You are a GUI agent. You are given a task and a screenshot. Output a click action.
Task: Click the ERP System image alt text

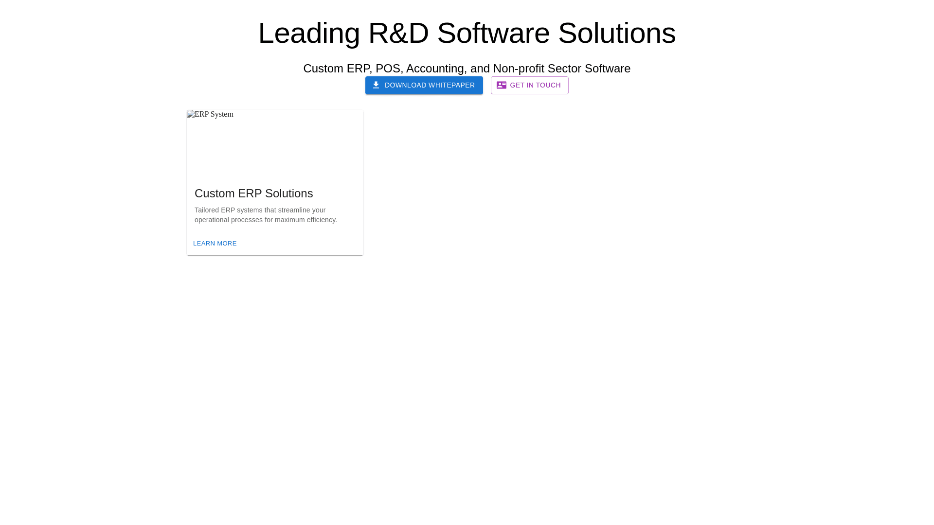click(214, 114)
